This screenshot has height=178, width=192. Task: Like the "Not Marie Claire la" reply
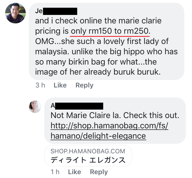[75, 172]
